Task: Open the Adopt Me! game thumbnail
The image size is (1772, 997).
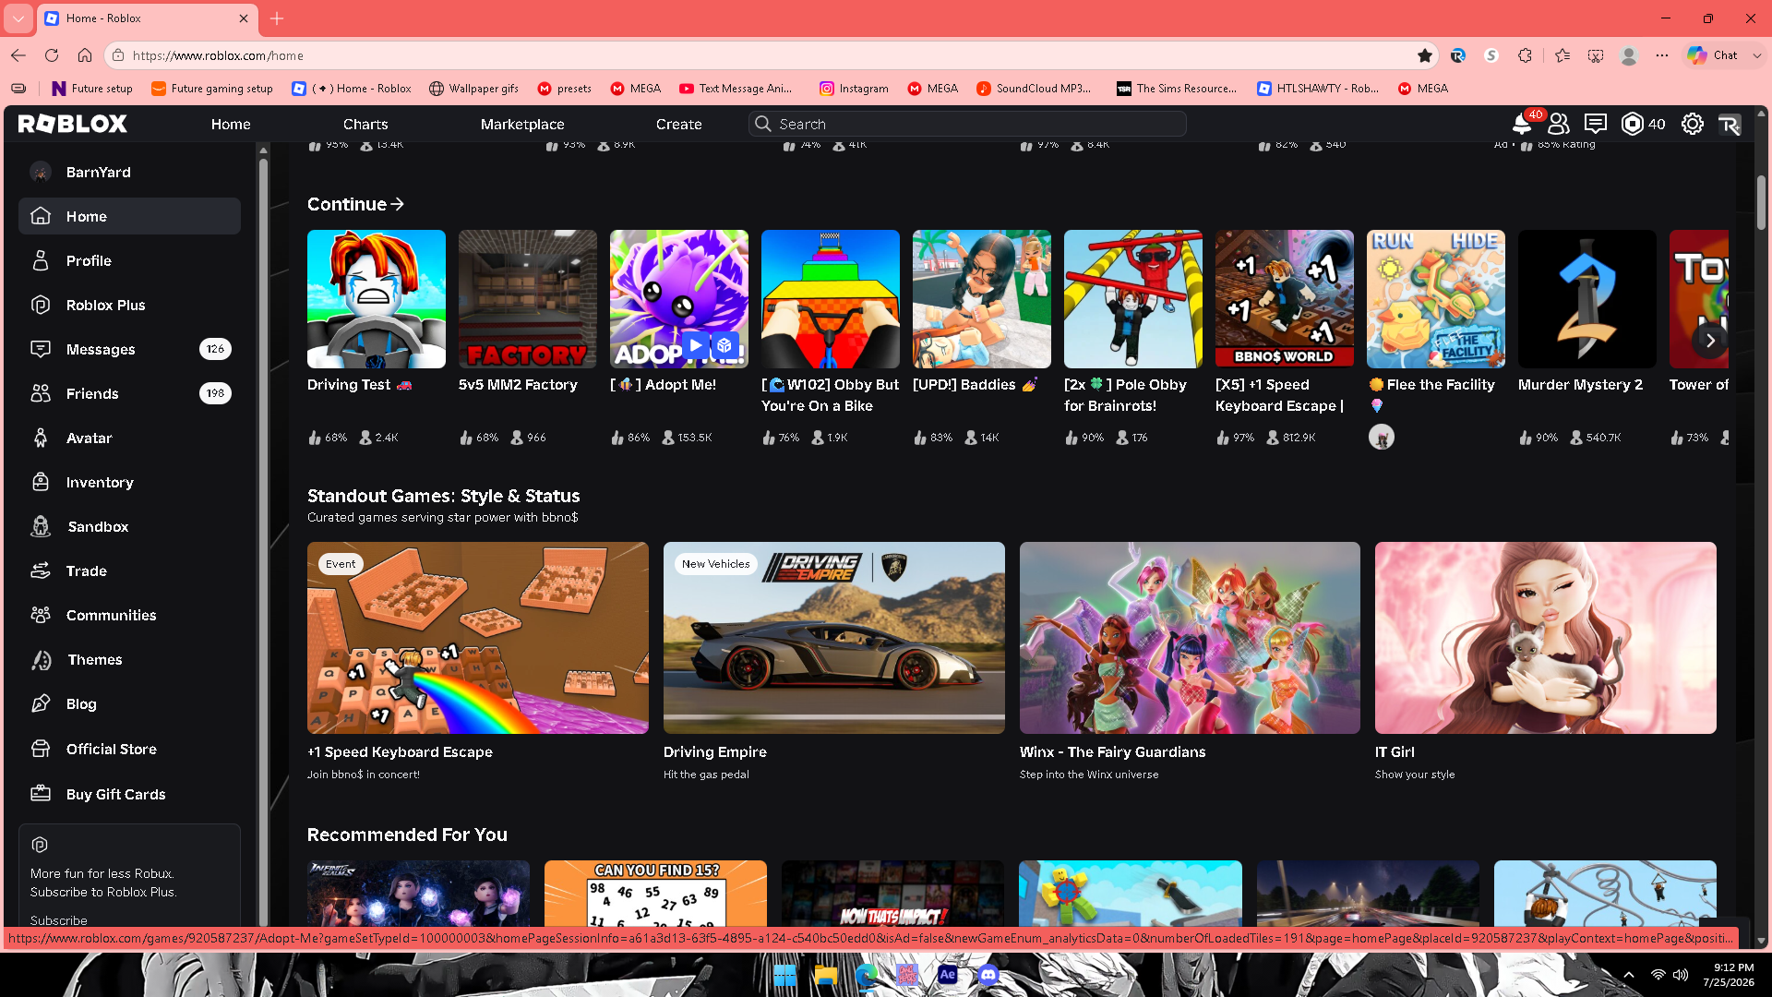Action: click(x=679, y=299)
